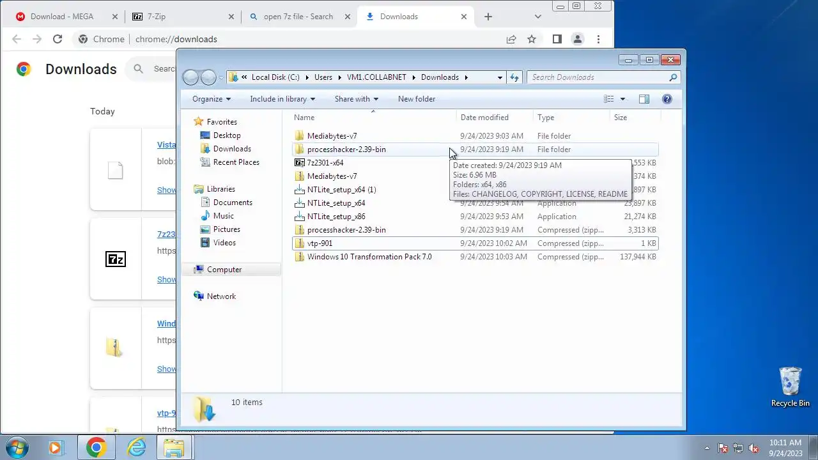818x460 pixels.
Task: Open Chrome tab search chevron
Action: (538, 17)
